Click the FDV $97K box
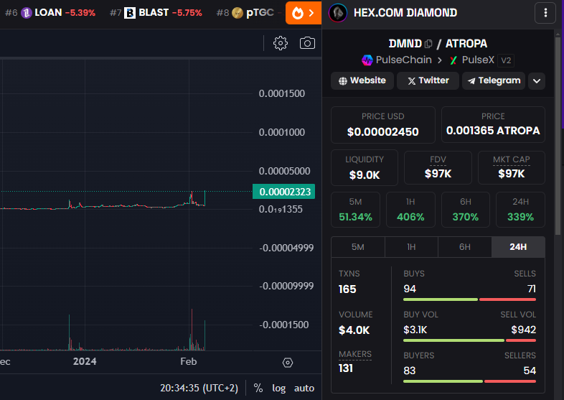 click(x=438, y=168)
